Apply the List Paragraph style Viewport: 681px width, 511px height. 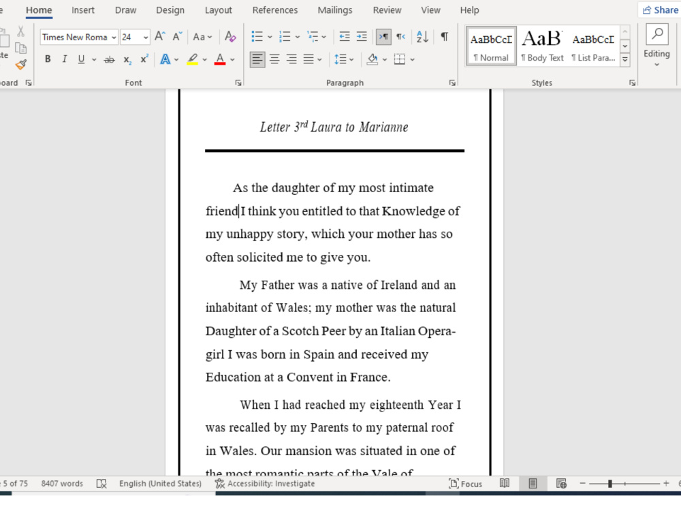pos(593,46)
